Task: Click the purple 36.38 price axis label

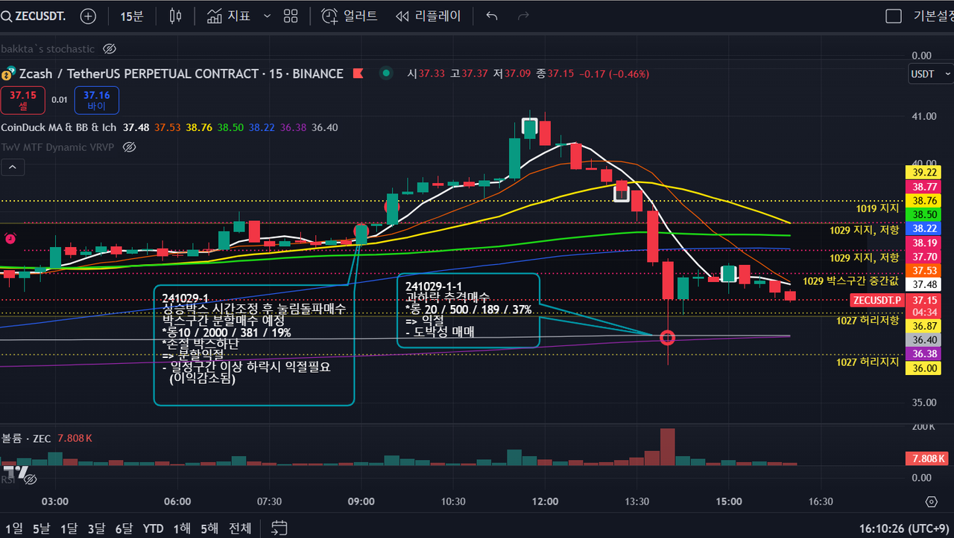Action: click(x=925, y=353)
